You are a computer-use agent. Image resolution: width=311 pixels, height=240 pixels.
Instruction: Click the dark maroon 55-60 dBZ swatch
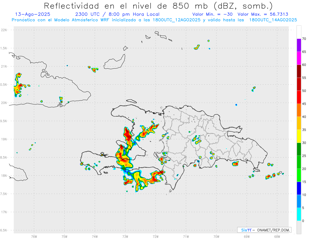pos(299,71)
